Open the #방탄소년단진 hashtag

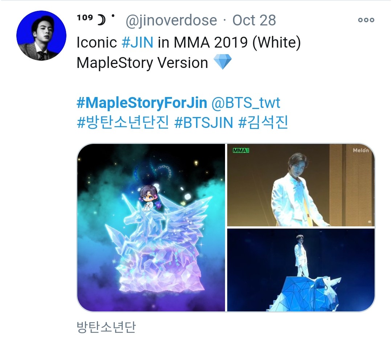[123, 122]
